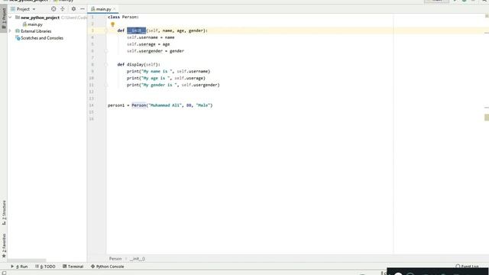Screen dimensions: 489x275
Task: Open the Structure side tool tab
Action: [x=4, y=212]
